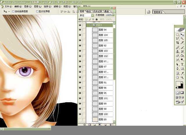Select the Eraser tool
Screen dimensions: 186x135
(178, 56)
